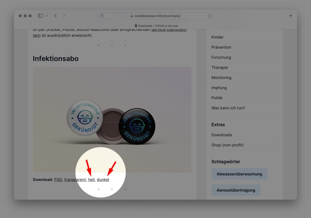Image resolution: width=311 pixels, height=218 pixels.
Task: Select the Prävention sidebar category
Action: coord(221,47)
